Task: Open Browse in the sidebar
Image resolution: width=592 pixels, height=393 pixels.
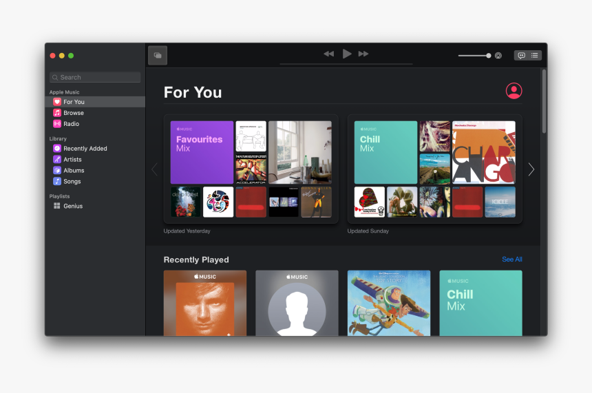Action: [95, 113]
